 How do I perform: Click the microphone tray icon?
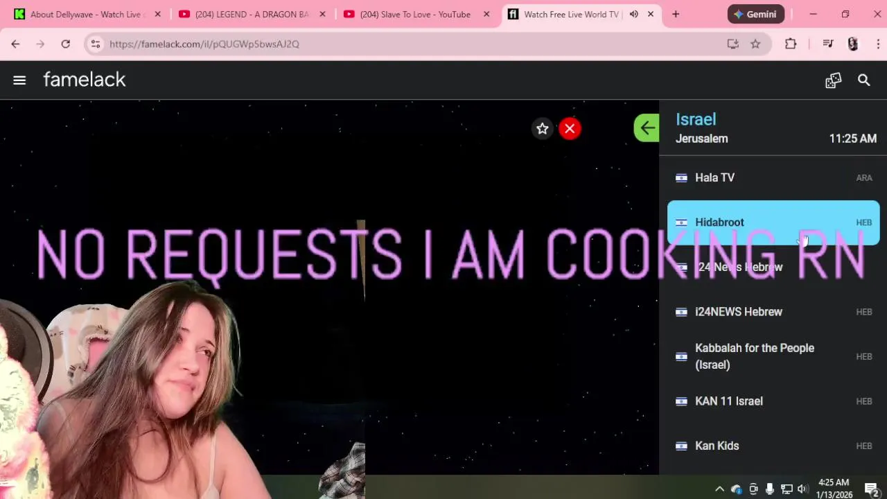coord(770,489)
